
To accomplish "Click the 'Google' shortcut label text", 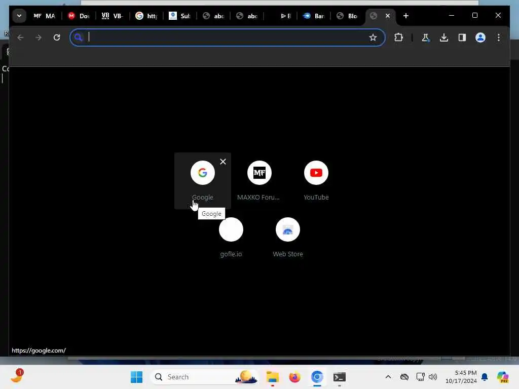I will click(x=203, y=197).
